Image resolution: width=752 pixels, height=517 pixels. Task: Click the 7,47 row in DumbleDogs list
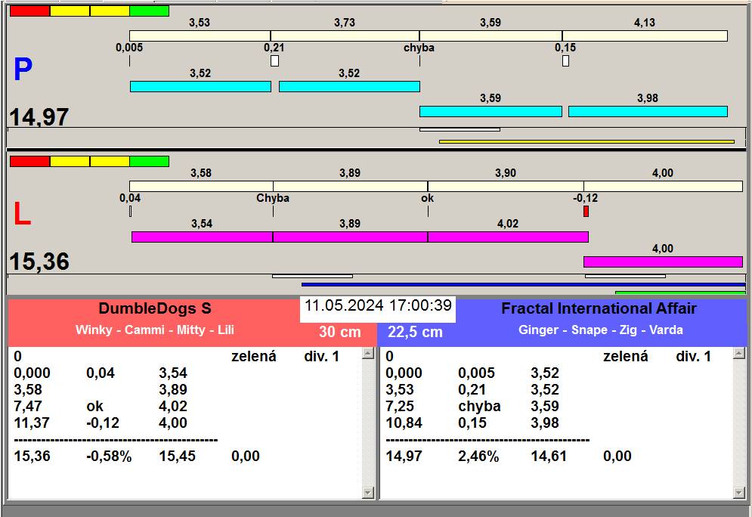(x=184, y=406)
